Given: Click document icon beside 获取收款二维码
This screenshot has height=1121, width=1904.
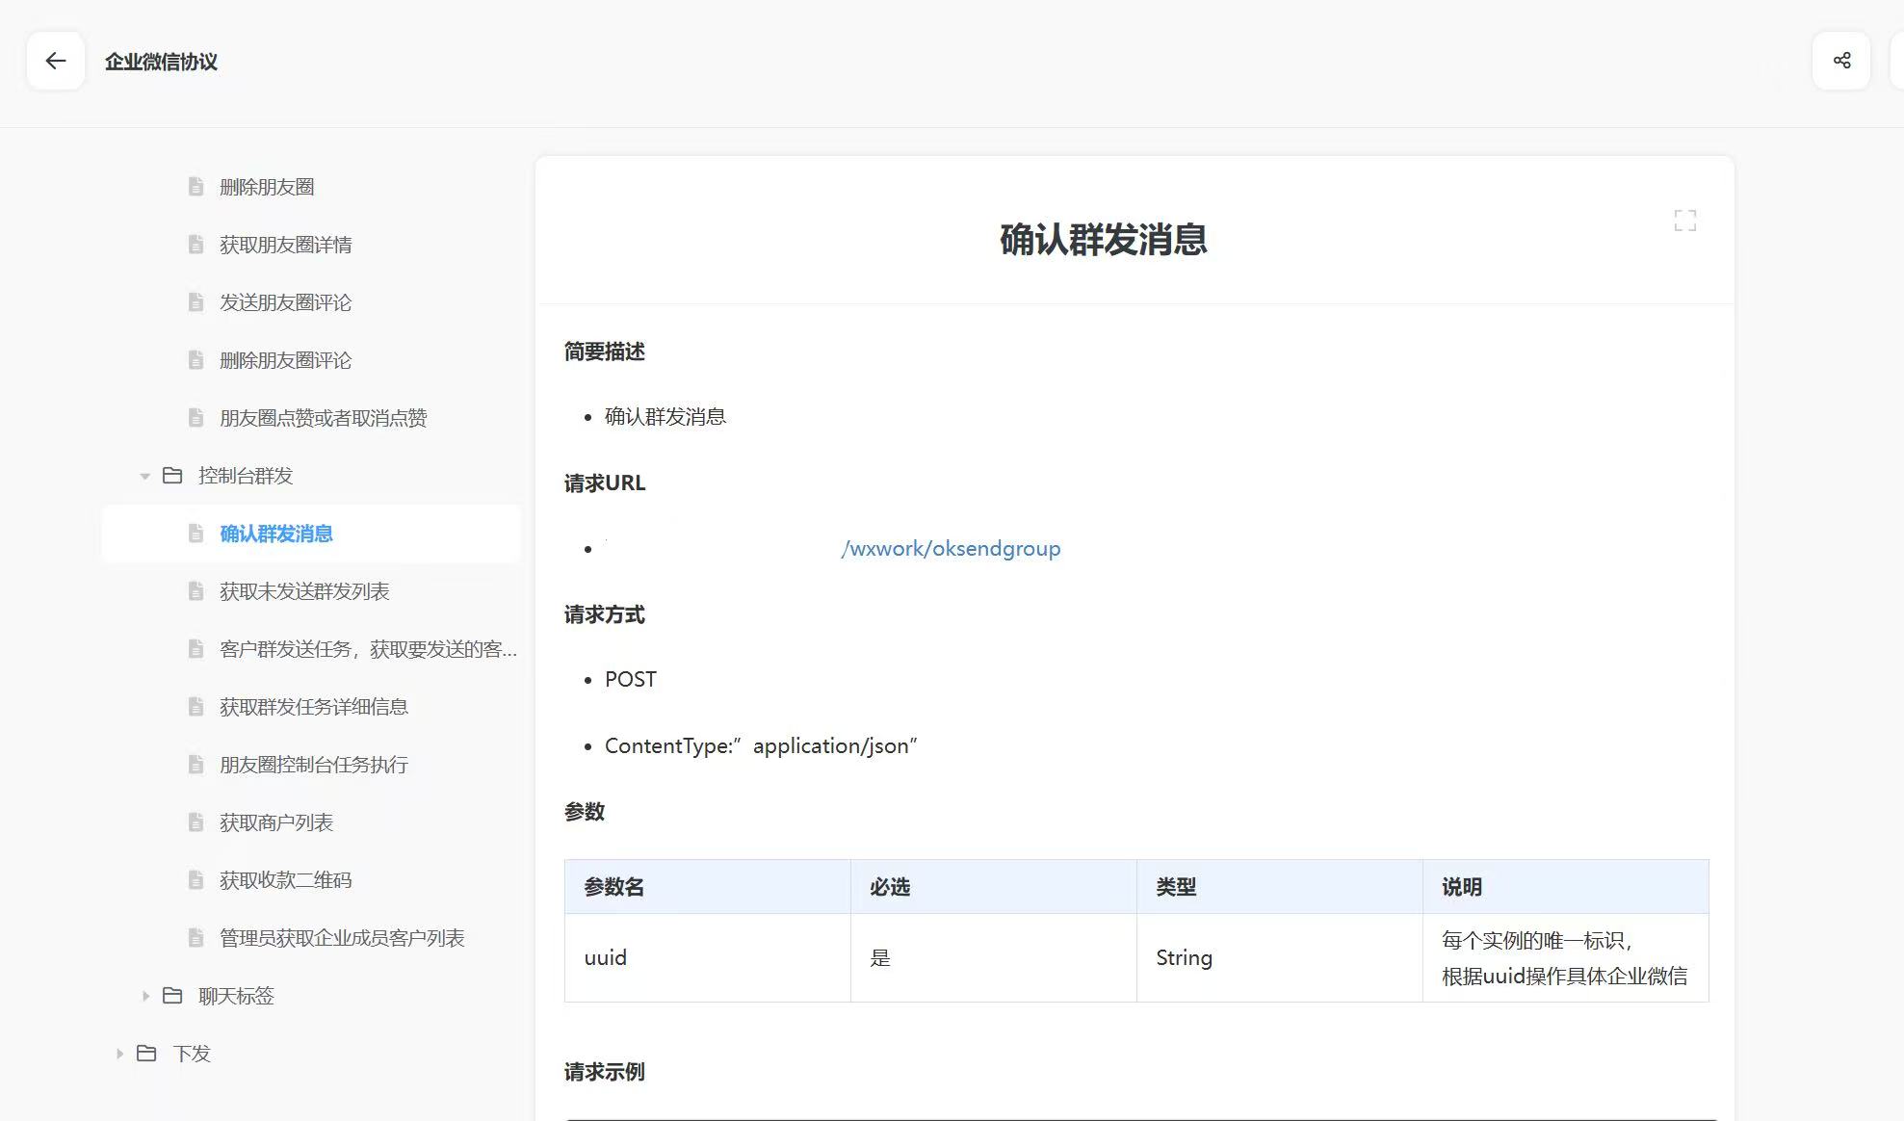Looking at the screenshot, I should 196,880.
